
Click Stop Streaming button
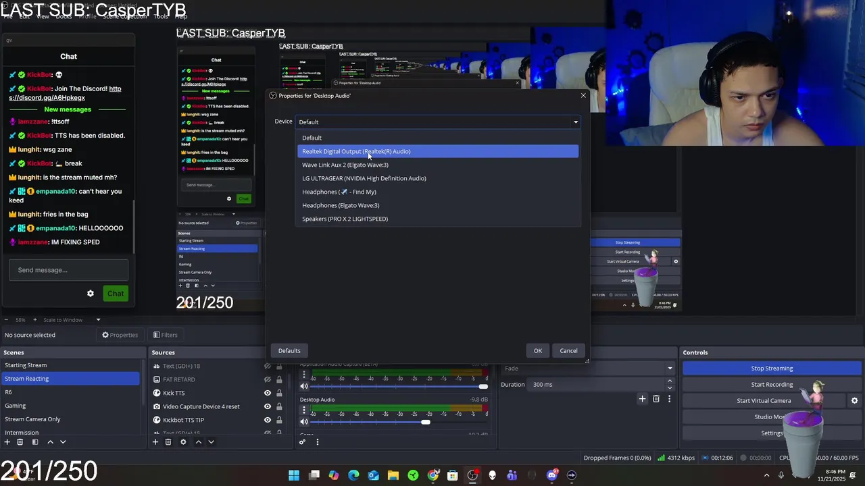[x=772, y=369]
